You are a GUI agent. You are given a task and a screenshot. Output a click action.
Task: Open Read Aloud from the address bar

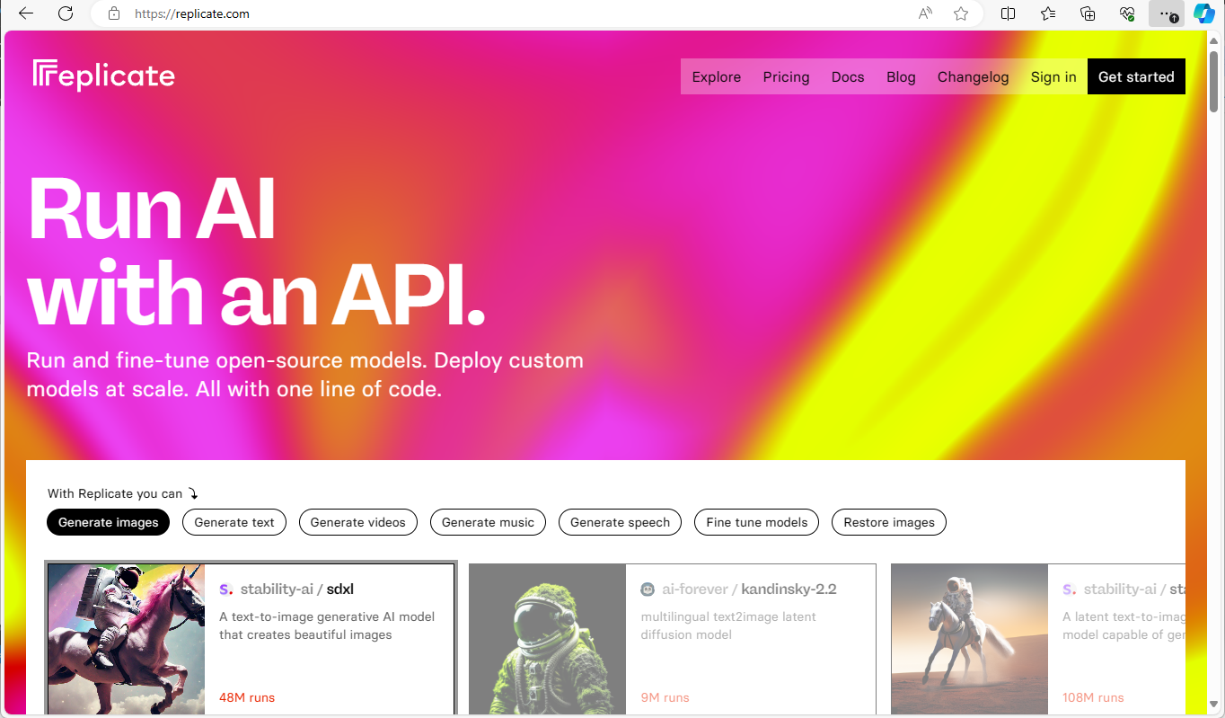click(925, 13)
